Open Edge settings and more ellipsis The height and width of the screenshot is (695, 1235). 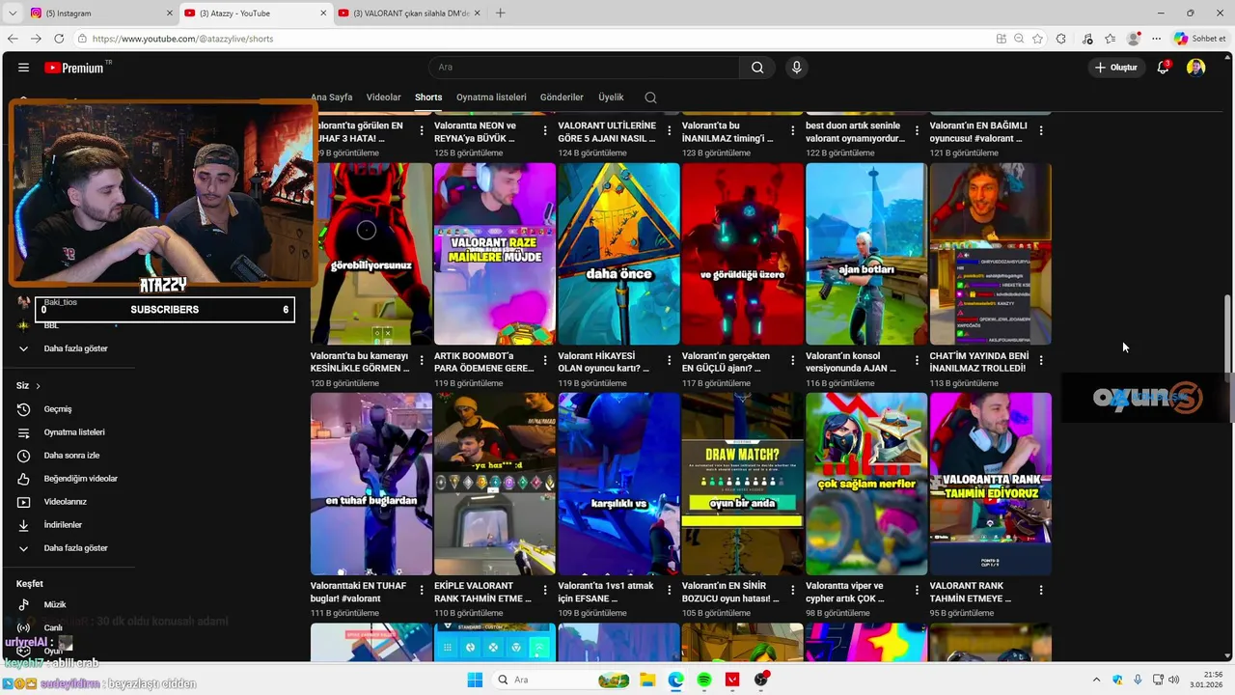[x=1156, y=39]
